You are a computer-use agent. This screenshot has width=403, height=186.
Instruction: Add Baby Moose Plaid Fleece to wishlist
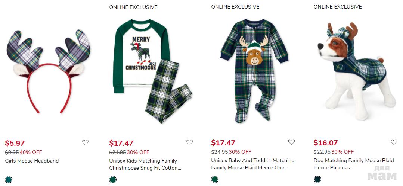click(x=291, y=142)
